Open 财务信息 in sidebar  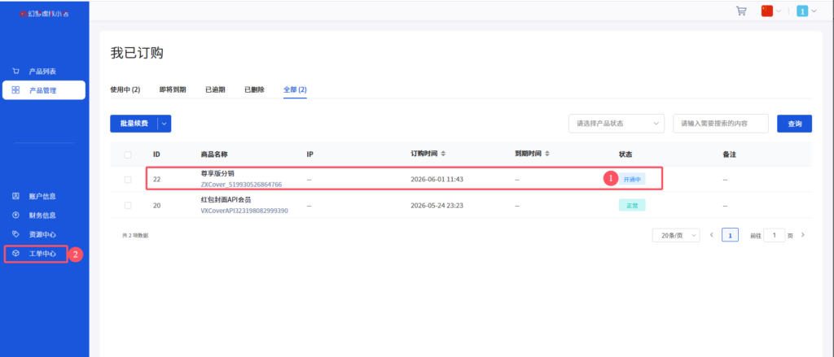44,216
